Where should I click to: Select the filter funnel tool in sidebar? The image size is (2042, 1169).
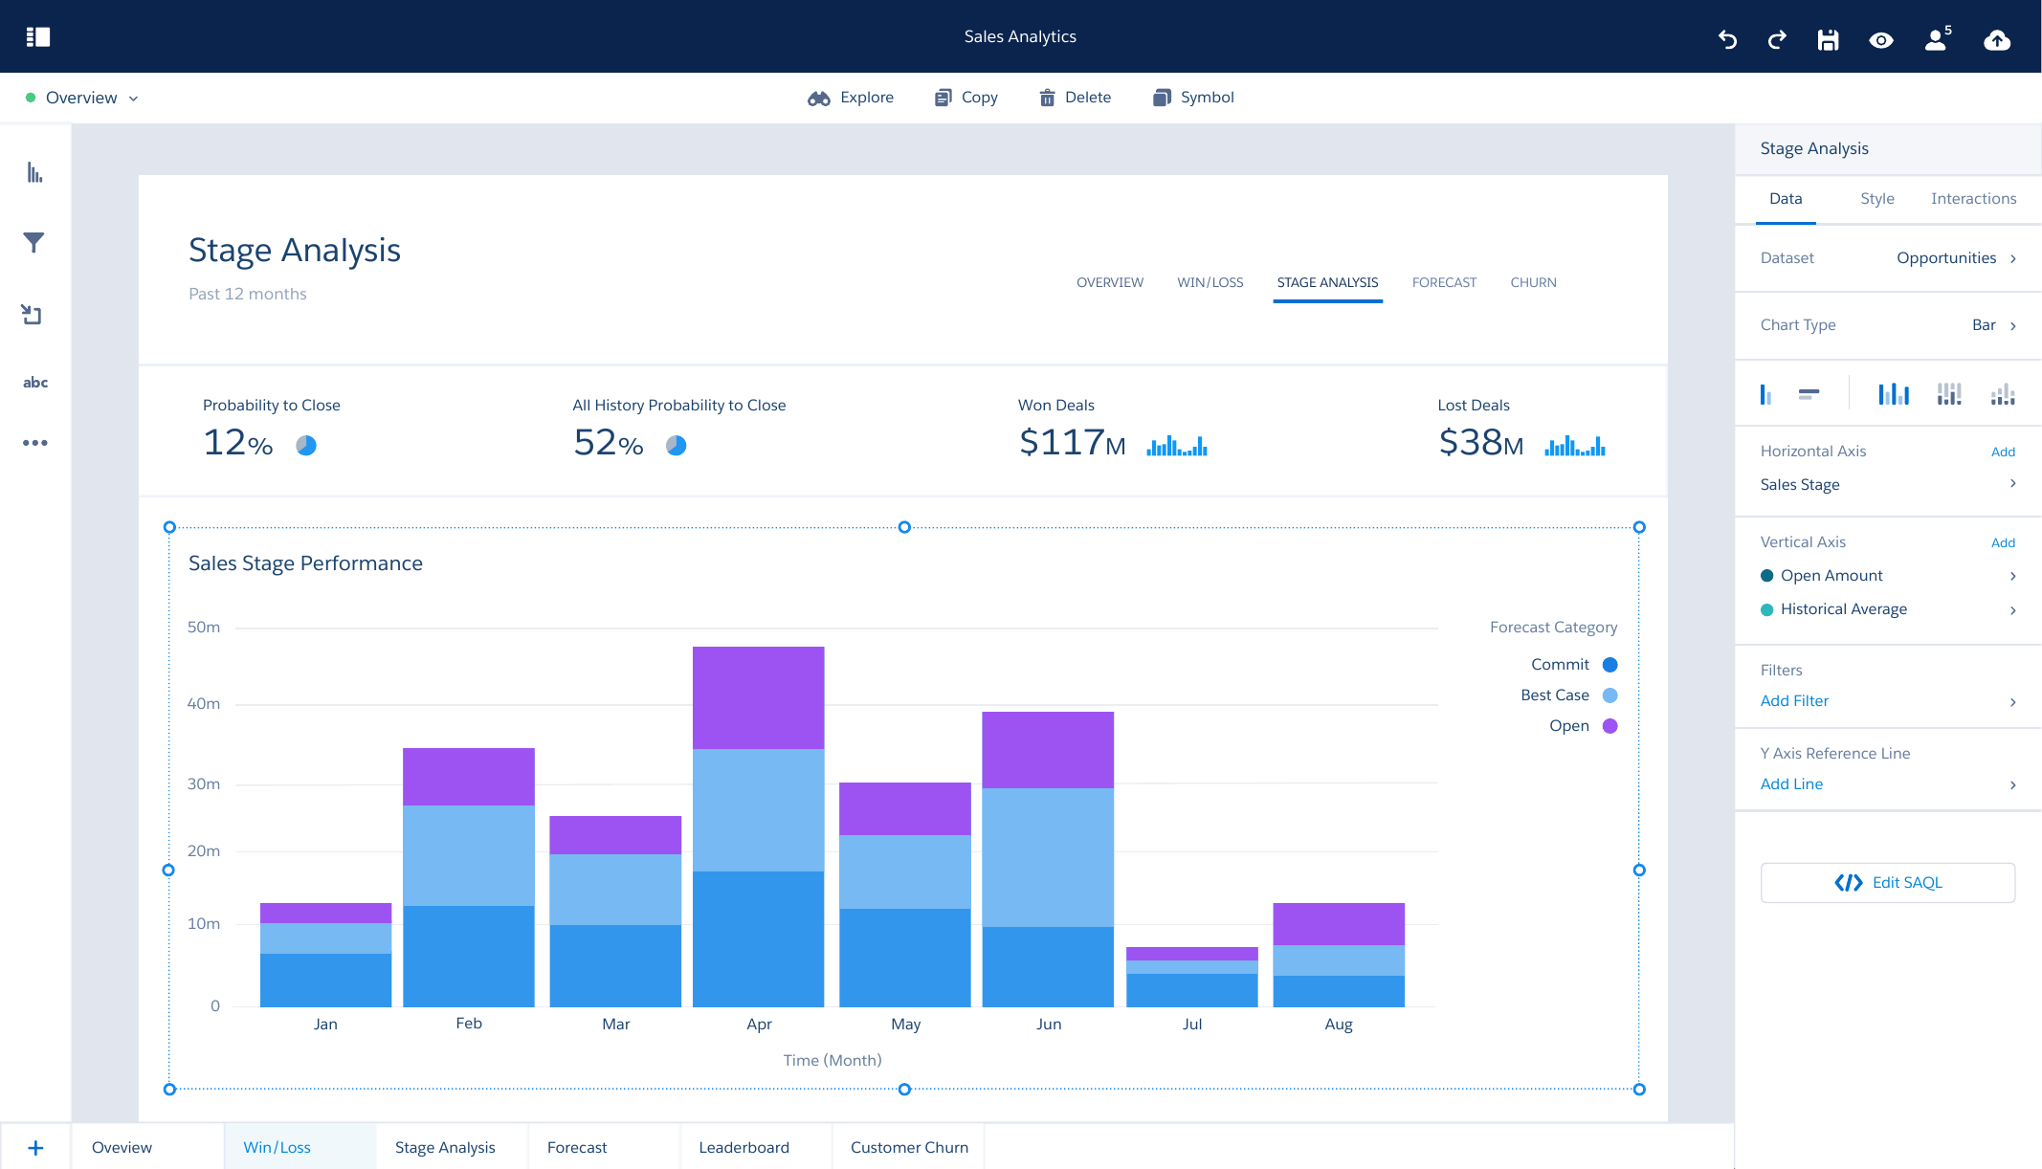tap(34, 243)
